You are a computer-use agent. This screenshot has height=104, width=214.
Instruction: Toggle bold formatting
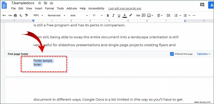[x=108, y=16]
